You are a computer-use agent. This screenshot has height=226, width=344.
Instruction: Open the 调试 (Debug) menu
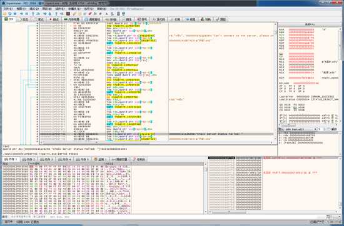point(34,9)
